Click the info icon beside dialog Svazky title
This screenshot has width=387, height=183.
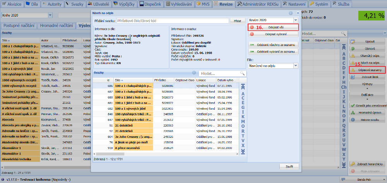194,73
